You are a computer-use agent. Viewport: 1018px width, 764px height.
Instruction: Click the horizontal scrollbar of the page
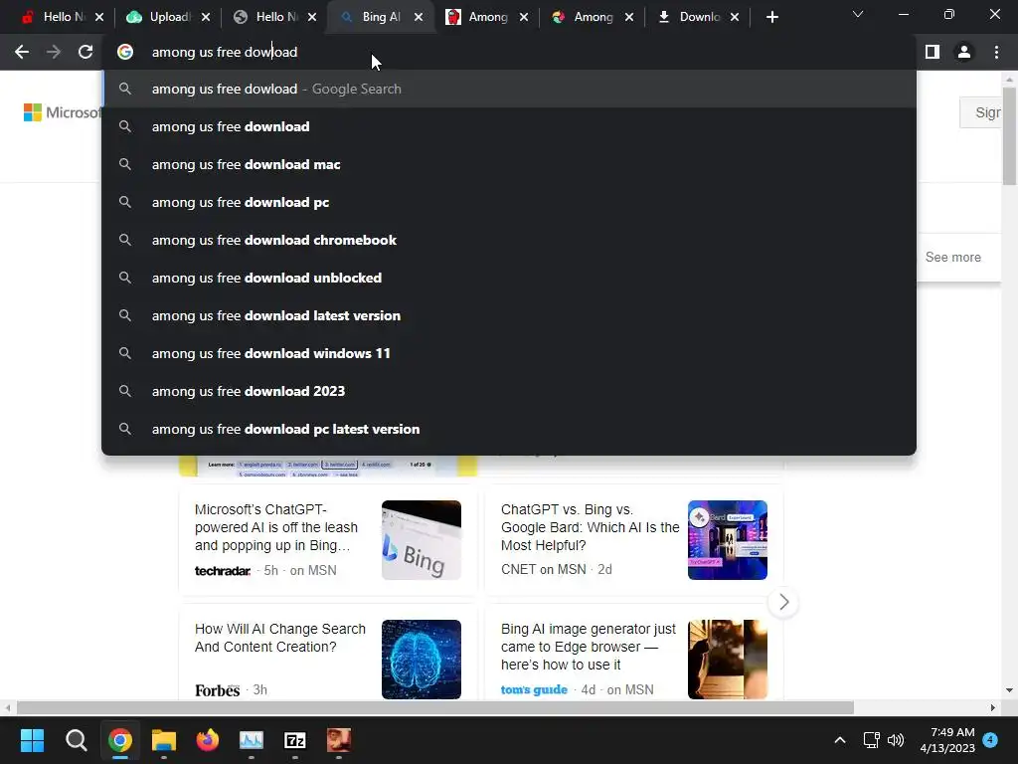point(435,707)
